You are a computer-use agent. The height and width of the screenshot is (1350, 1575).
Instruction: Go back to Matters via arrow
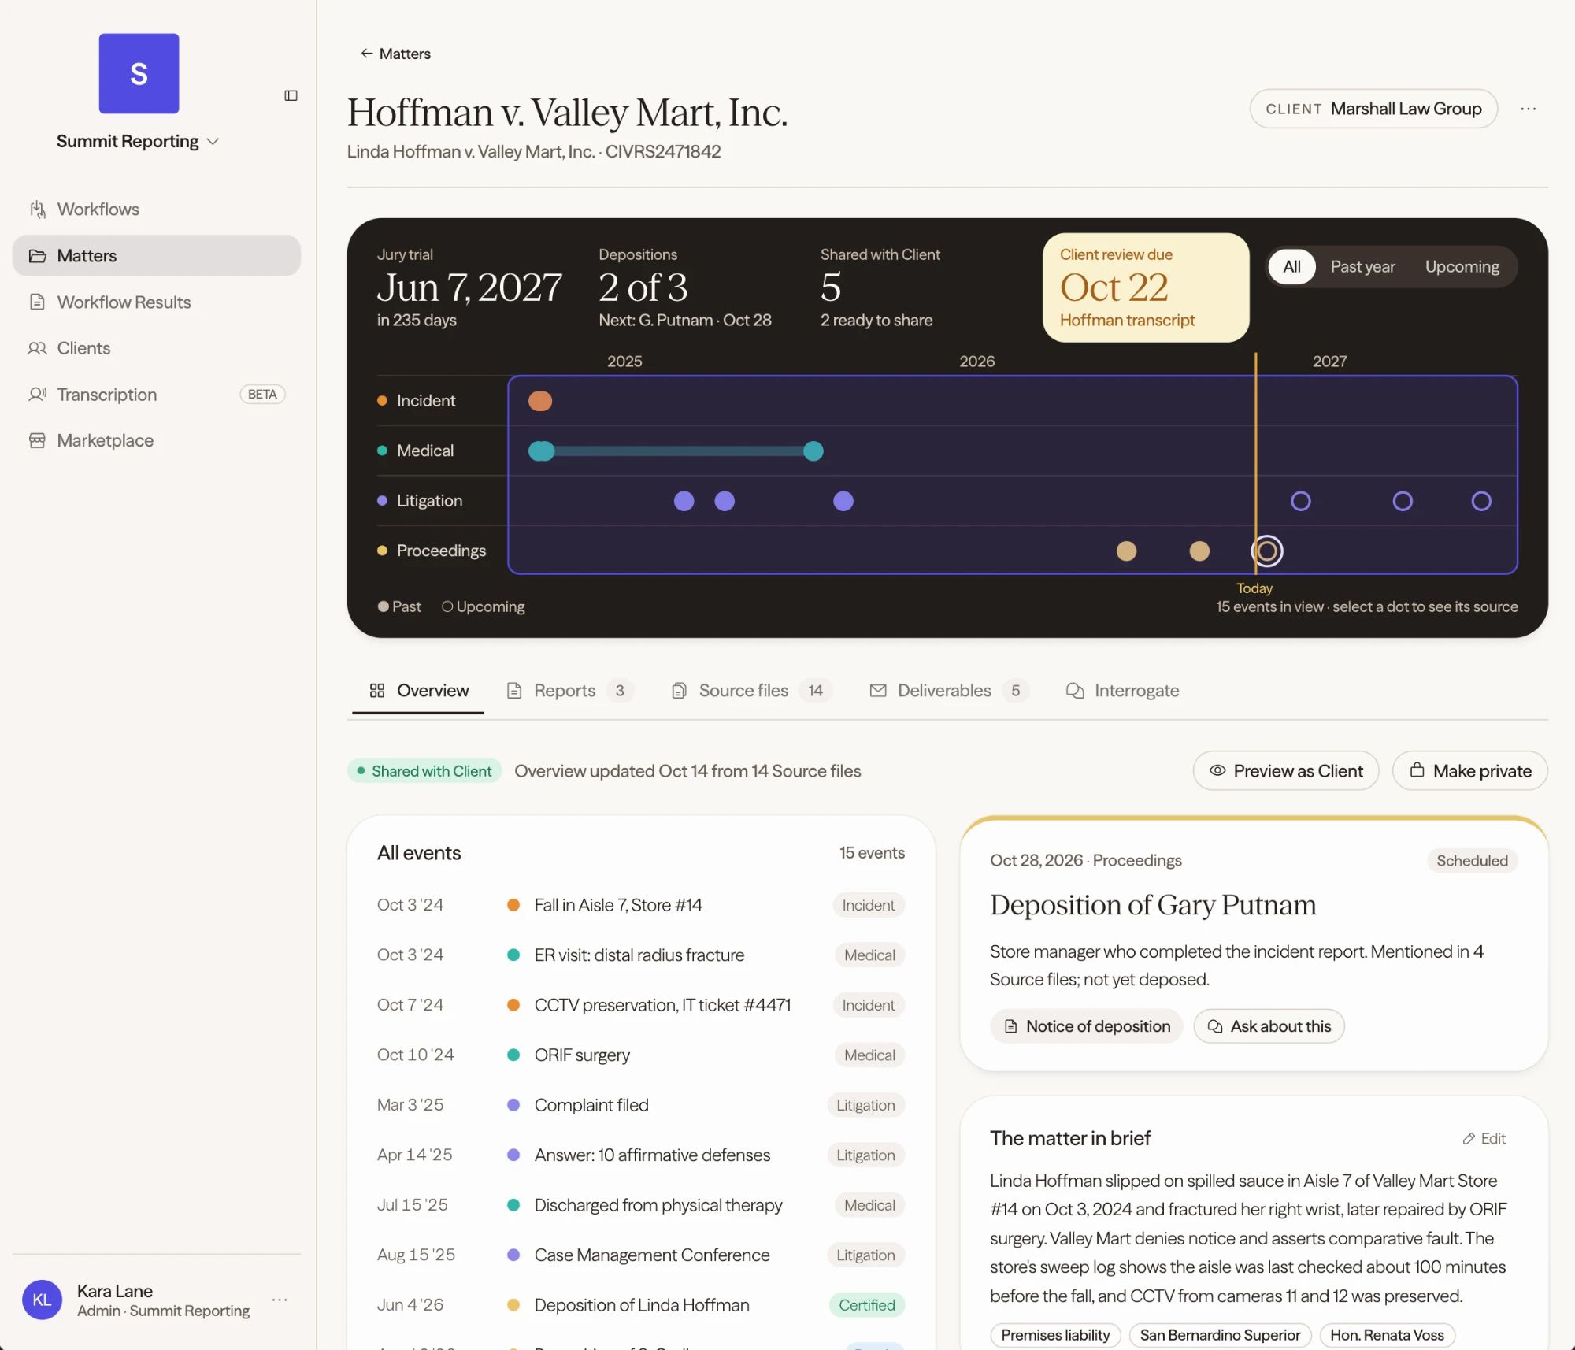click(x=395, y=54)
